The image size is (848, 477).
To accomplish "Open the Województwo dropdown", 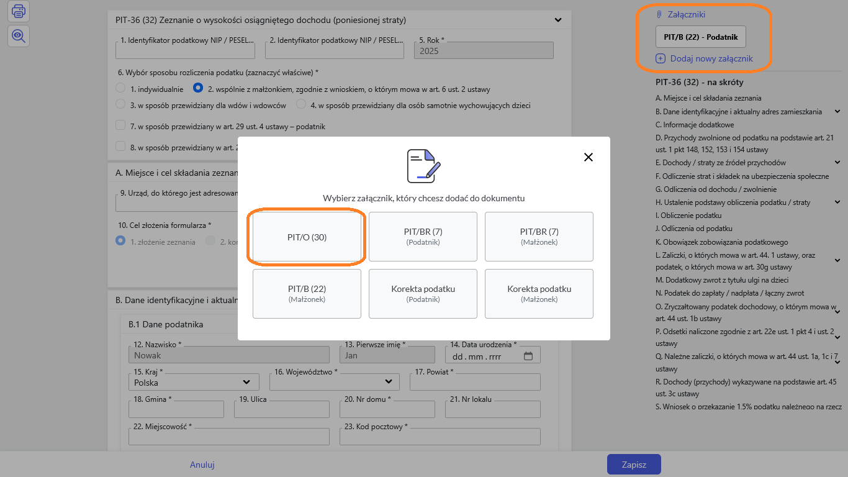I will tap(335, 381).
